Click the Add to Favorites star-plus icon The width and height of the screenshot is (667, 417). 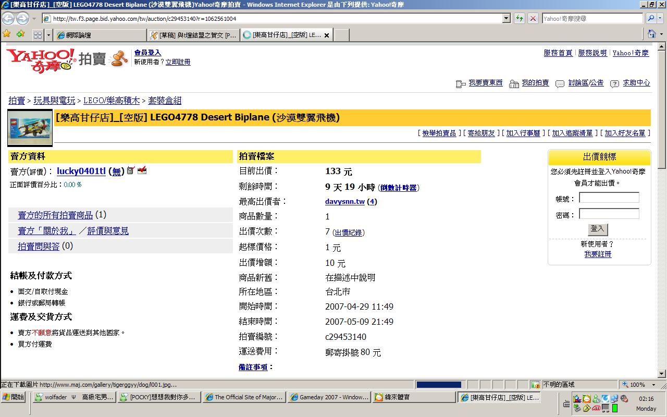(x=20, y=34)
